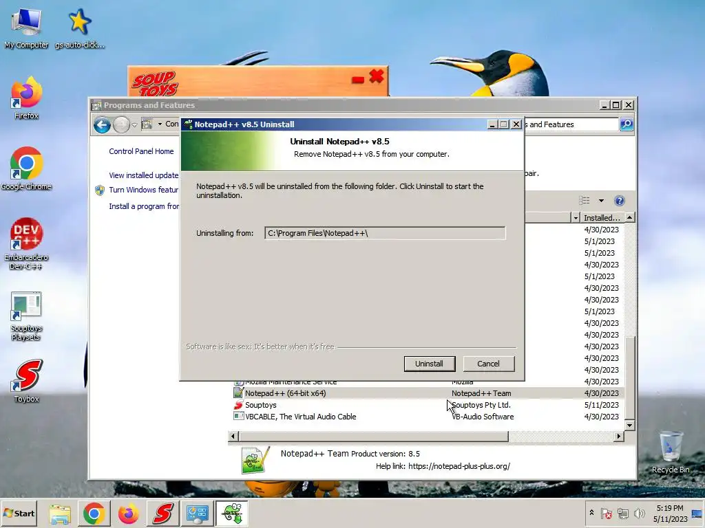
Task: Open Toybox desktop shortcut
Action: (26, 381)
